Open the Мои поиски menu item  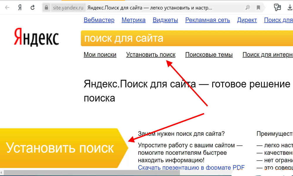100,55
